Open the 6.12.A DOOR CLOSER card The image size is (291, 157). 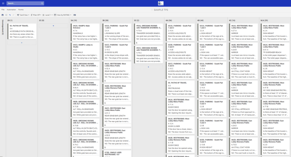(180, 125)
